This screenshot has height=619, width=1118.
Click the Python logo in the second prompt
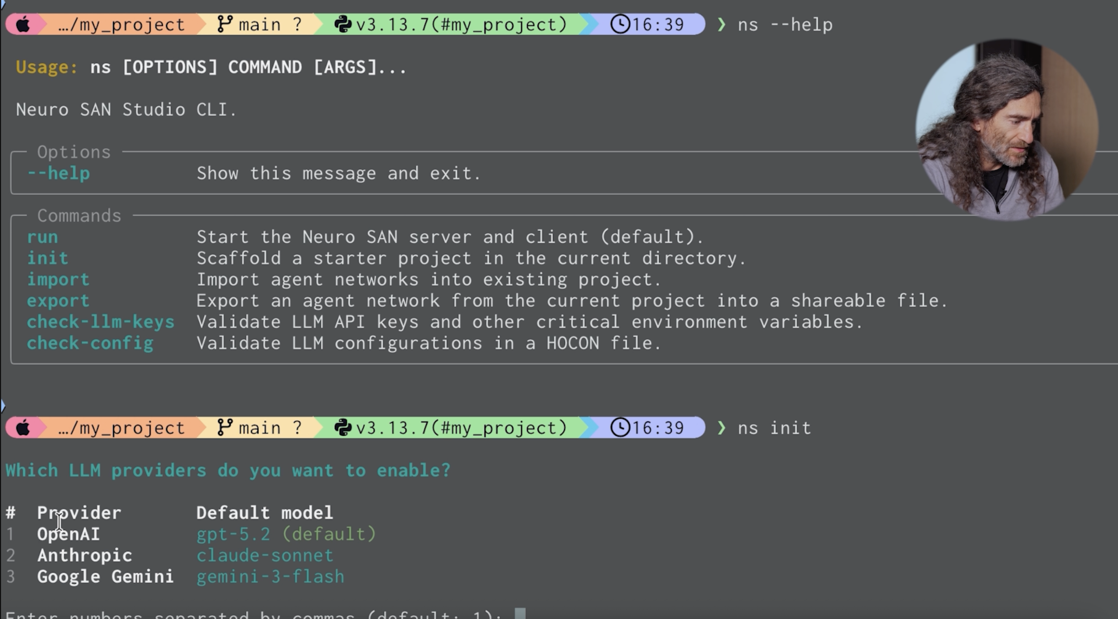343,428
